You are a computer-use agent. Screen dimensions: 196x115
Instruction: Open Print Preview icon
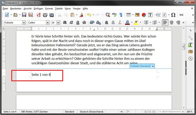pyautogui.click(x=52, y=15)
